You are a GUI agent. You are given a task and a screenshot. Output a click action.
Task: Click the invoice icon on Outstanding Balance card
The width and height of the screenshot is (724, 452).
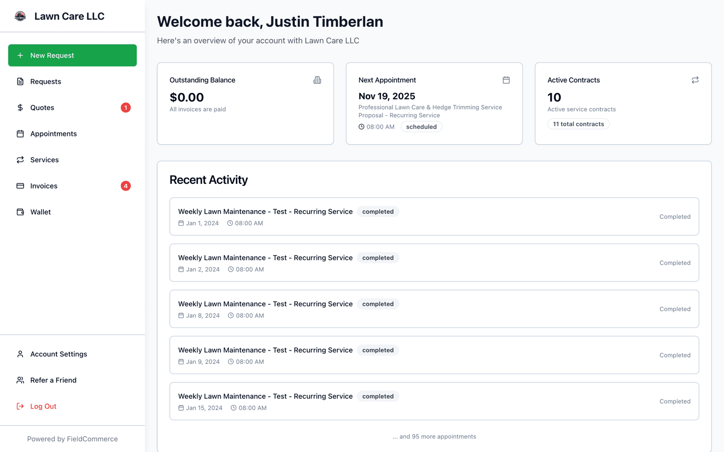[317, 80]
